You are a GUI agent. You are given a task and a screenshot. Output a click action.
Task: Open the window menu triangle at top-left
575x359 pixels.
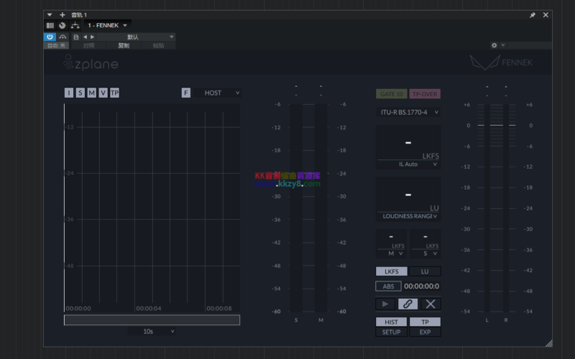(x=50, y=14)
